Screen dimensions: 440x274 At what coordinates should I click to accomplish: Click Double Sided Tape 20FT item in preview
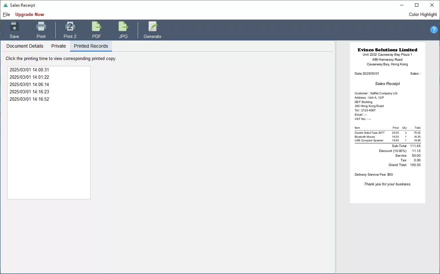point(388,133)
